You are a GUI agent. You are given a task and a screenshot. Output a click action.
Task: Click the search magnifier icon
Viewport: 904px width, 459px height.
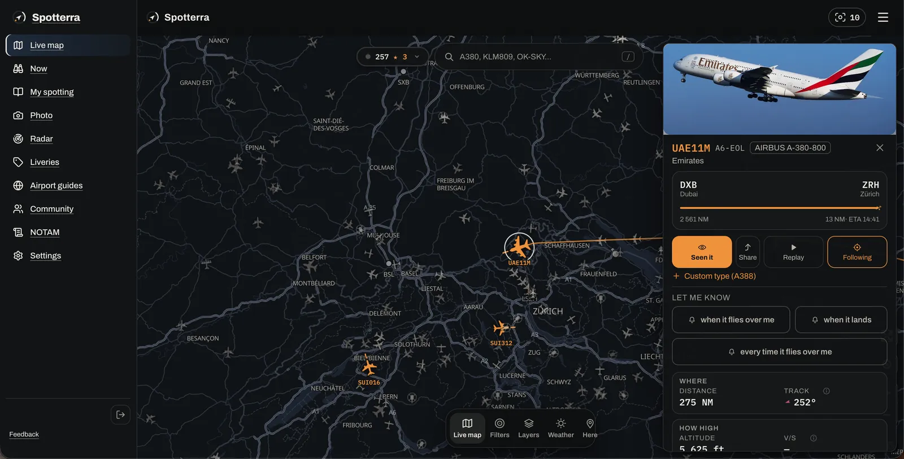(449, 56)
